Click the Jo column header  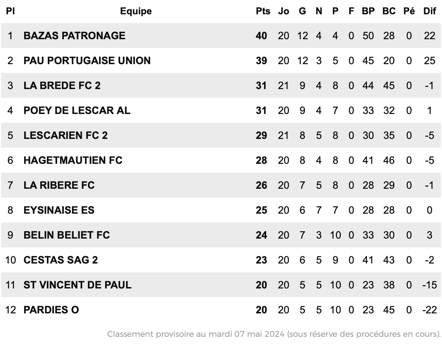pyautogui.click(x=283, y=11)
